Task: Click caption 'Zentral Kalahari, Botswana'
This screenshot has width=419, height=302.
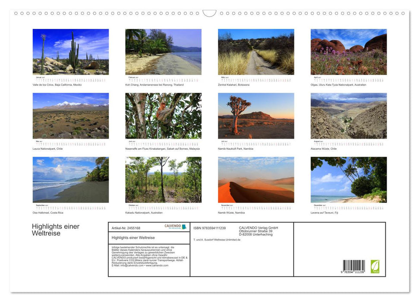Action: 233,85
